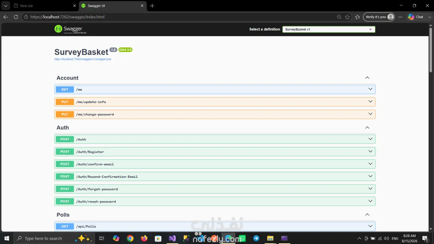Image resolution: width=434 pixels, height=244 pixels.
Task: Open the Windows Start menu
Action: coord(6,238)
